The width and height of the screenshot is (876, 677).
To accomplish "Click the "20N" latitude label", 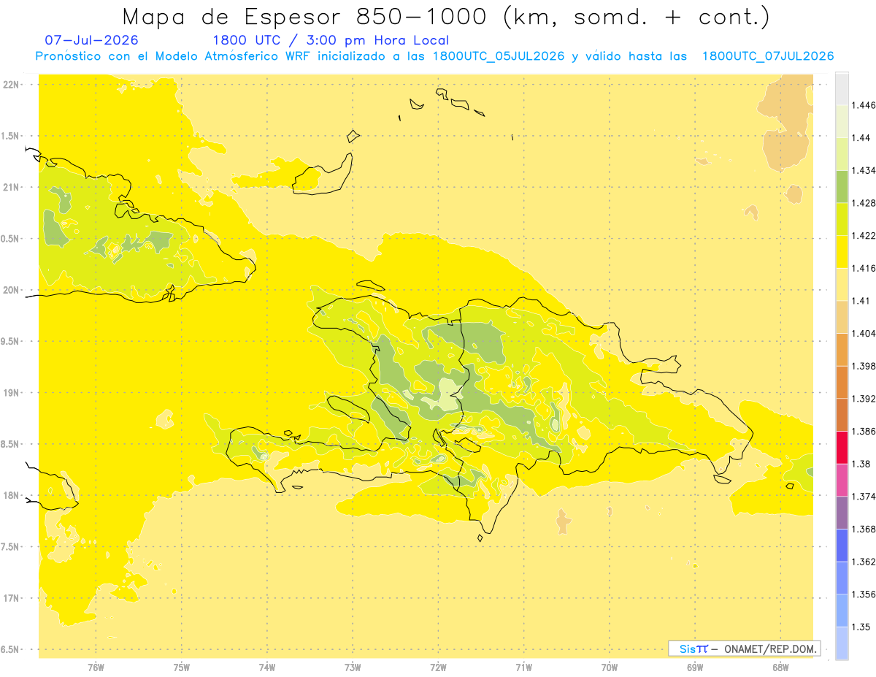I will tap(12, 290).
